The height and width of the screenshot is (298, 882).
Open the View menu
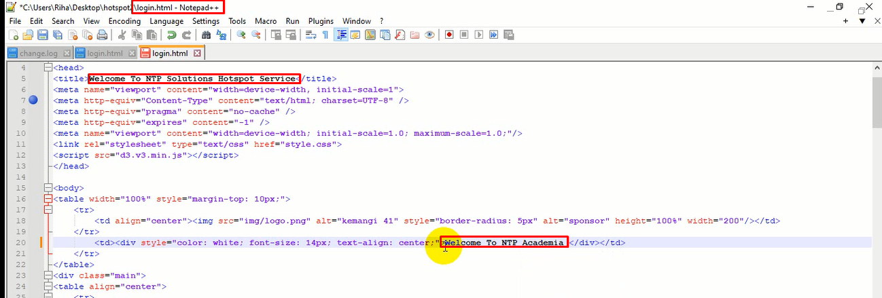click(92, 21)
